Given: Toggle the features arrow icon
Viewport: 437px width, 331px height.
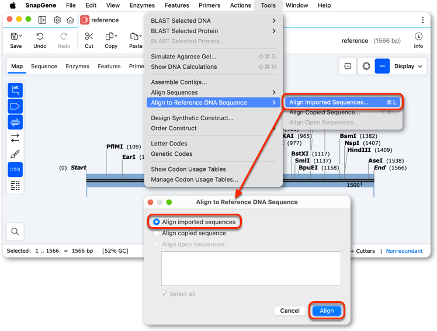Looking at the screenshot, I should click(15, 106).
